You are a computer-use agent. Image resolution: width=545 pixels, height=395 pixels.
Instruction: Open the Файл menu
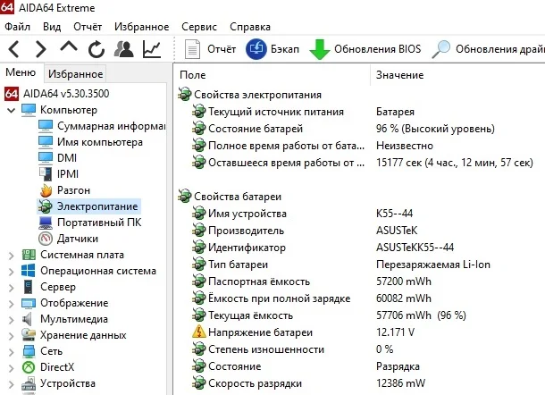point(17,27)
